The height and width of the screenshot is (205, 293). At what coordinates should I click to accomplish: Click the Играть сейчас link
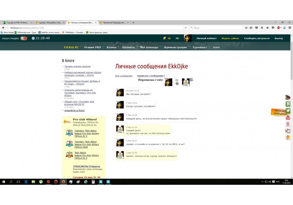pos(230,38)
